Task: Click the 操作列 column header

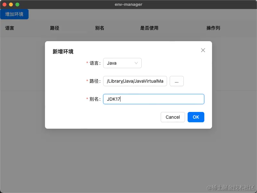Action: [x=213, y=28]
